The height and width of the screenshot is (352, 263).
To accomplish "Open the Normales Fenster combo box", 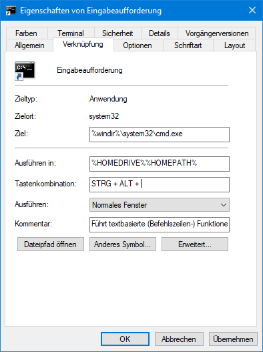I will tap(160, 205).
